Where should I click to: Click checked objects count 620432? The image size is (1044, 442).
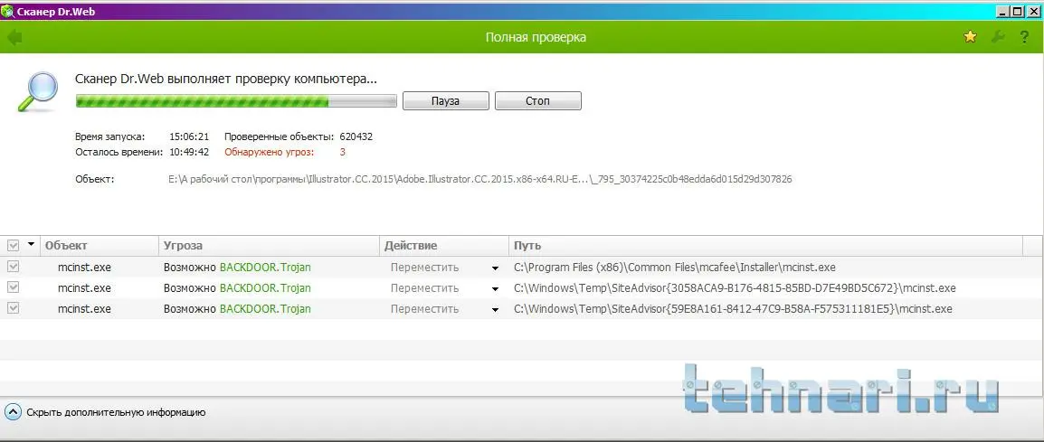pyautogui.click(x=356, y=136)
